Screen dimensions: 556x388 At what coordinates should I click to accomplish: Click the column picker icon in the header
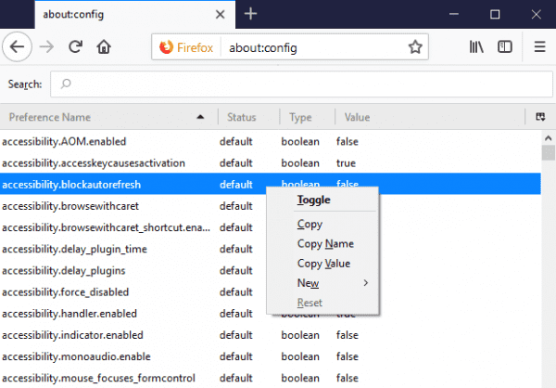click(x=539, y=117)
